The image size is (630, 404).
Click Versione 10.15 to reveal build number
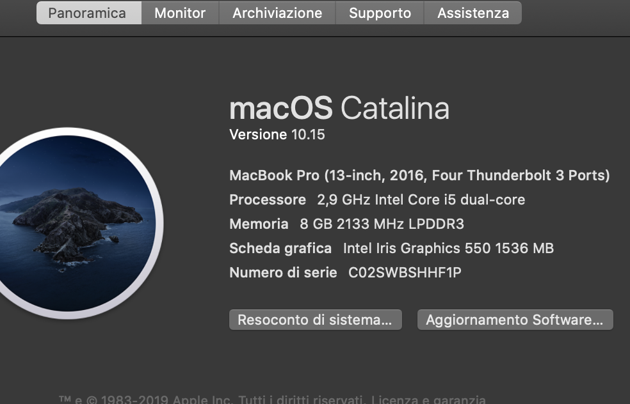click(277, 134)
